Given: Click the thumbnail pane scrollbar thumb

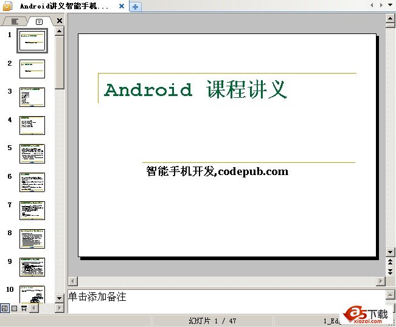Looking at the screenshot, I should click(60, 63).
